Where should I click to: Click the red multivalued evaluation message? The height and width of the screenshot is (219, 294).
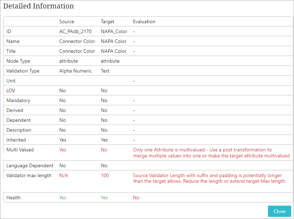pyautogui.click(x=211, y=152)
